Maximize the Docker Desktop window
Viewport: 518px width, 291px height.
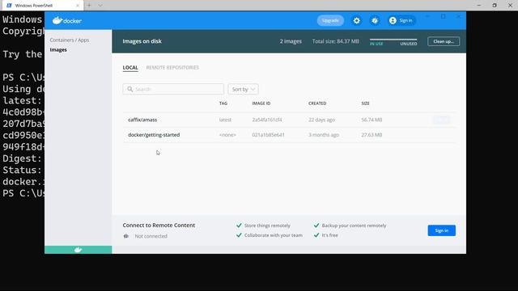click(443, 16)
